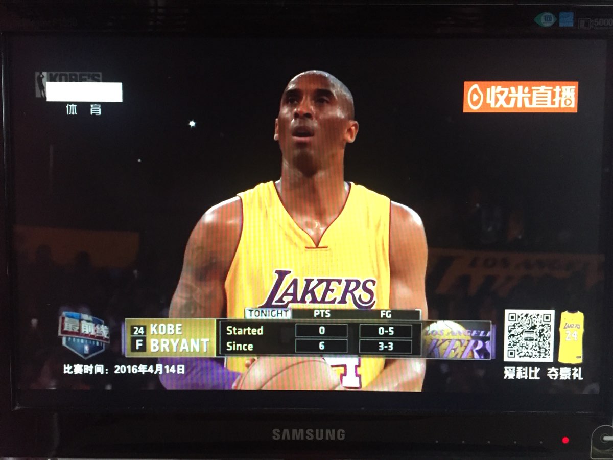Click the Since row label
Image resolution: width=613 pixels, height=460 pixels.
coord(240,346)
